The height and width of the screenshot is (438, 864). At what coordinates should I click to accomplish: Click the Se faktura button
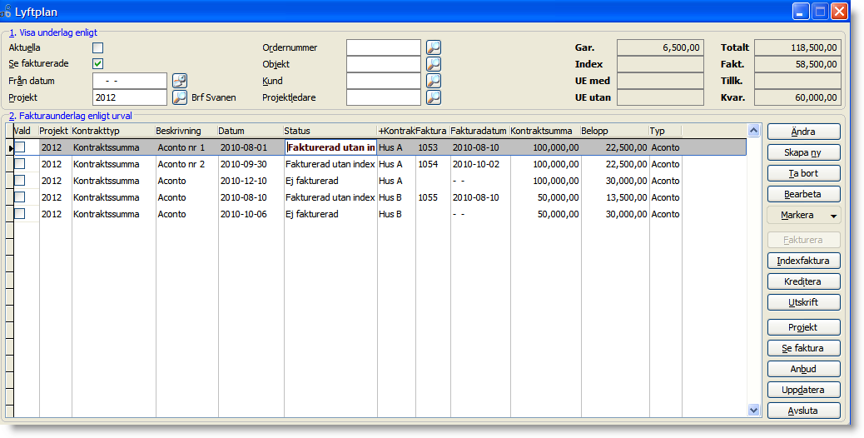click(803, 348)
